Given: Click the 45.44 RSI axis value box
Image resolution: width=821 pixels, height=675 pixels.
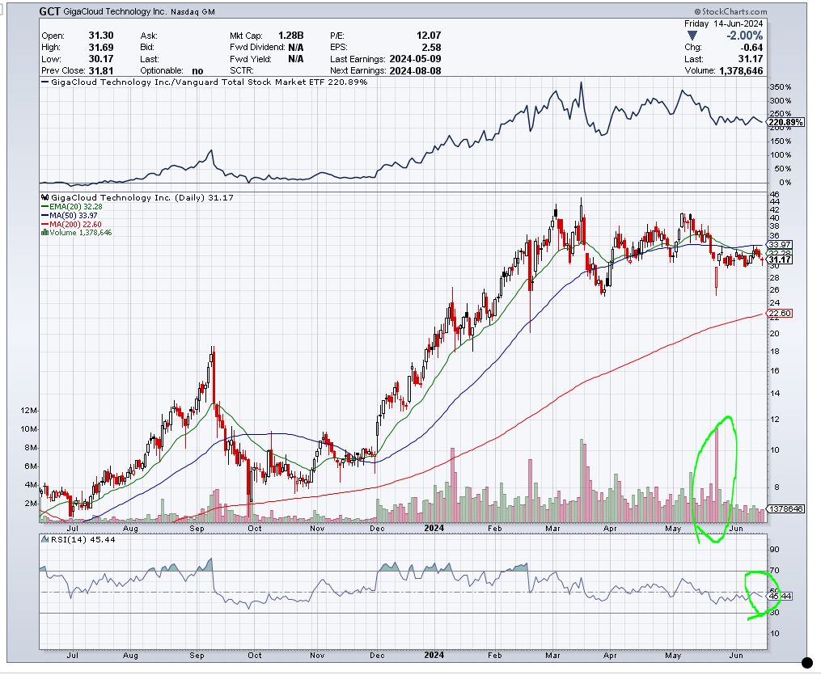Looking at the screenshot, I should [x=779, y=596].
